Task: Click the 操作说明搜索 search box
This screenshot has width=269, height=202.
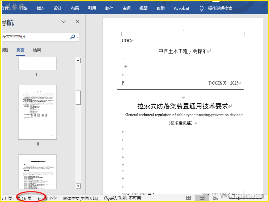Action: click(220, 8)
